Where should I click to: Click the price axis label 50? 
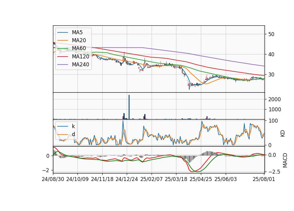point(271,34)
